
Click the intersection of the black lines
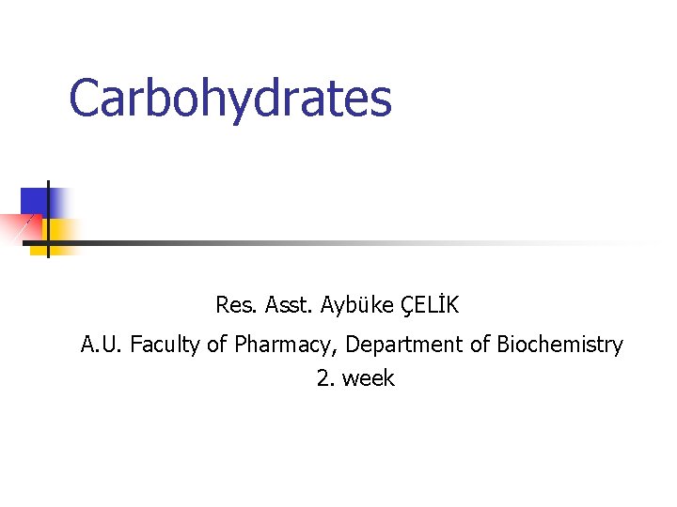coord(48,243)
